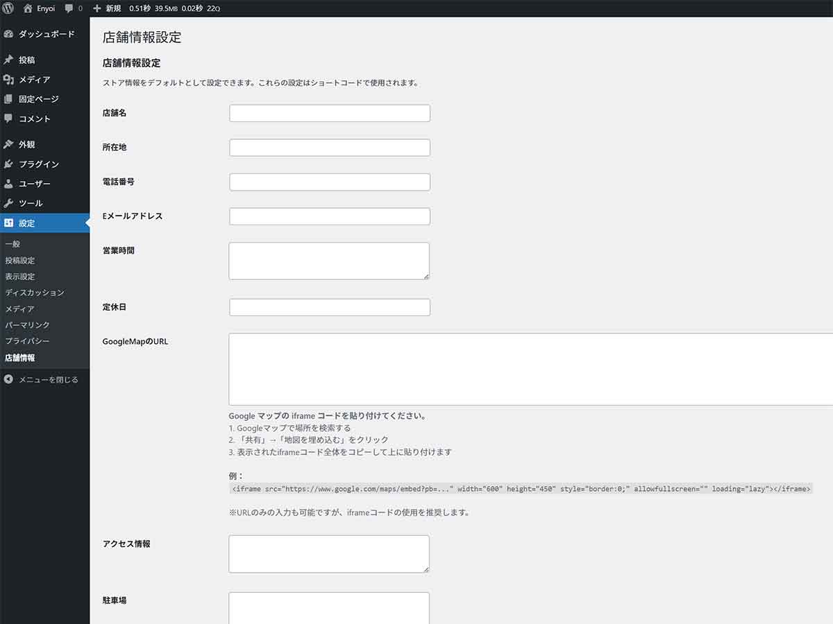Go to メディア library in main sidebar

34,80
